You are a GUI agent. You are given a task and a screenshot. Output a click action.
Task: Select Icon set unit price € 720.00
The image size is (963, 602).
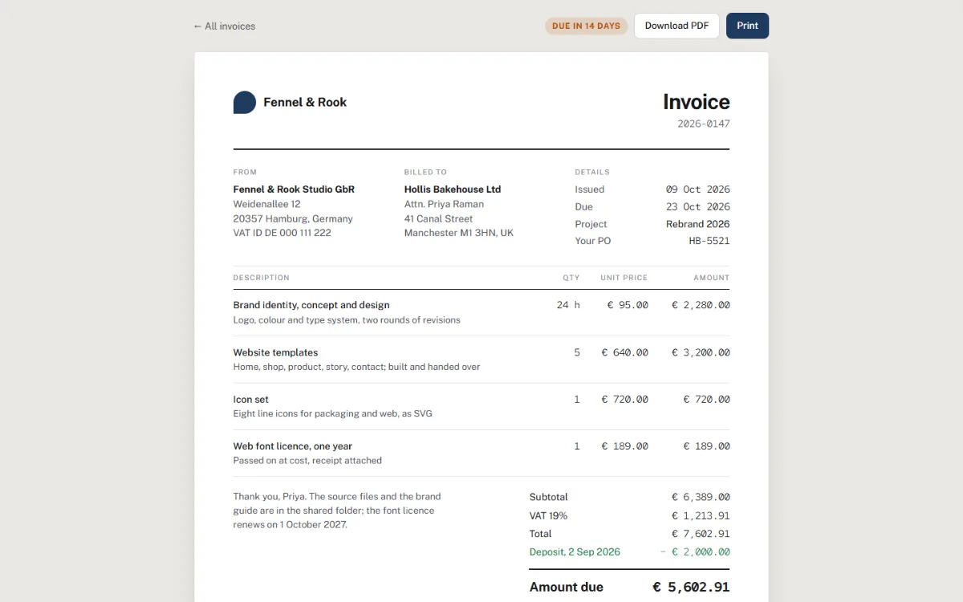(625, 399)
